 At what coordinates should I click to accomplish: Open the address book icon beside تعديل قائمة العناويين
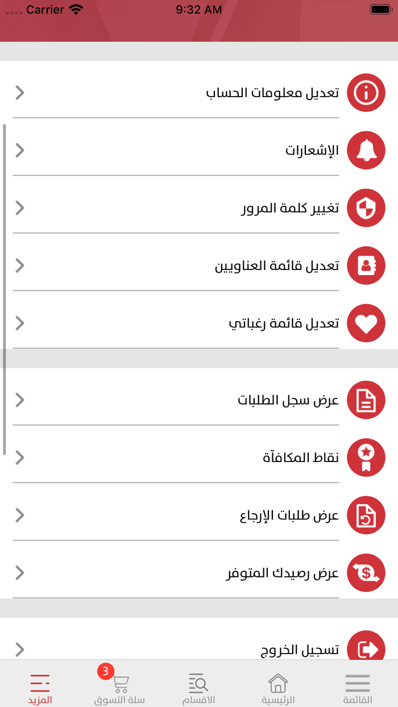(x=366, y=265)
